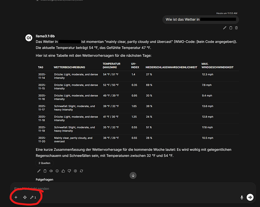The image size is (260, 207).
Task: Click the Folgefragen heading
Action: pyautogui.click(x=44, y=180)
